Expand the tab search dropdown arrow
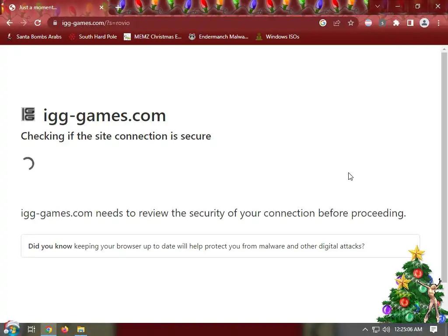 tap(378, 6)
